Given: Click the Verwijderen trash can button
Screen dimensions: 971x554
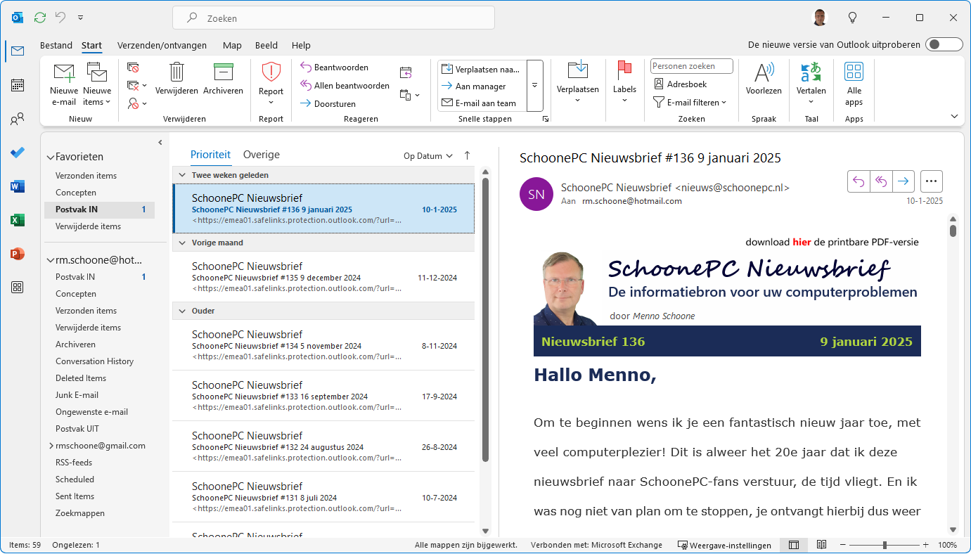Looking at the screenshot, I should coord(177,79).
